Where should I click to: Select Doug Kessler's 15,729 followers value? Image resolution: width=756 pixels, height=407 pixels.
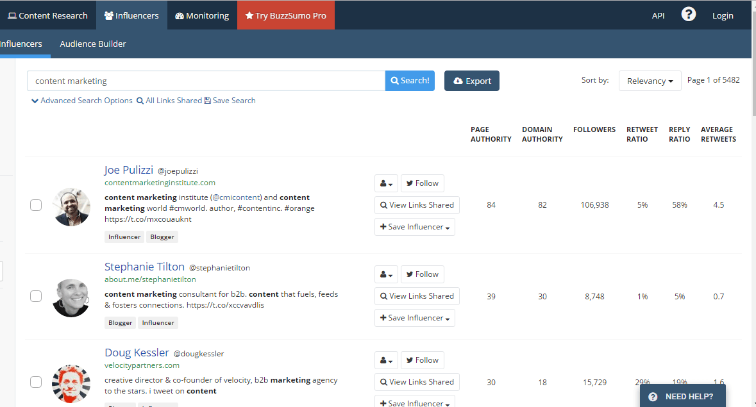pos(594,383)
